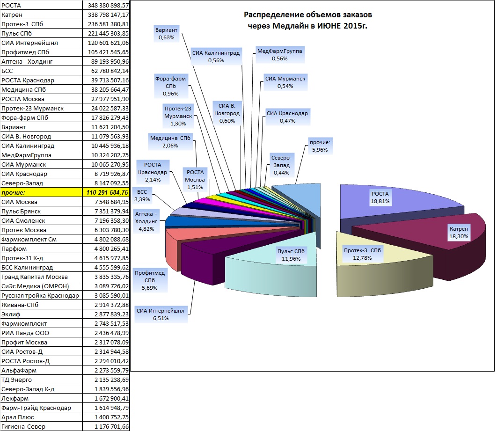
Task: Select table cell "Профит Москва"
Action: click(41, 342)
